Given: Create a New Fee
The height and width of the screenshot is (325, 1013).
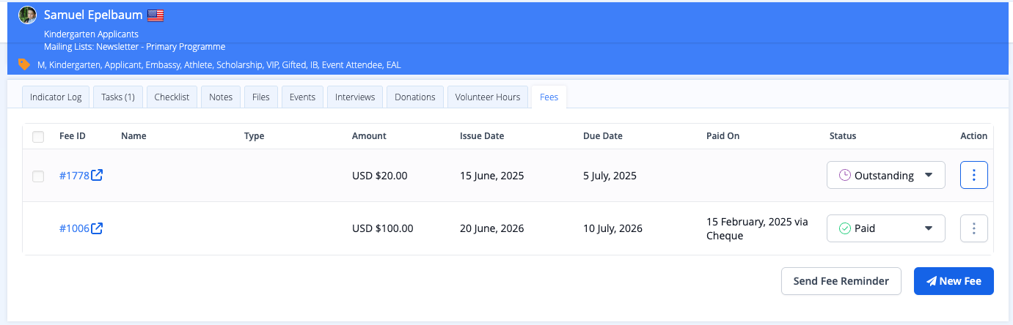Looking at the screenshot, I should pos(953,281).
